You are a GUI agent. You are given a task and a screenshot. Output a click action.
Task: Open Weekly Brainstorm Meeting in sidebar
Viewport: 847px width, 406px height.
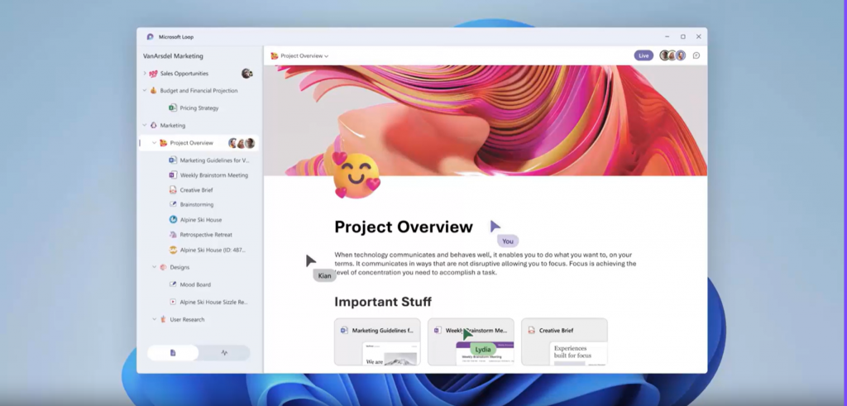pos(214,175)
